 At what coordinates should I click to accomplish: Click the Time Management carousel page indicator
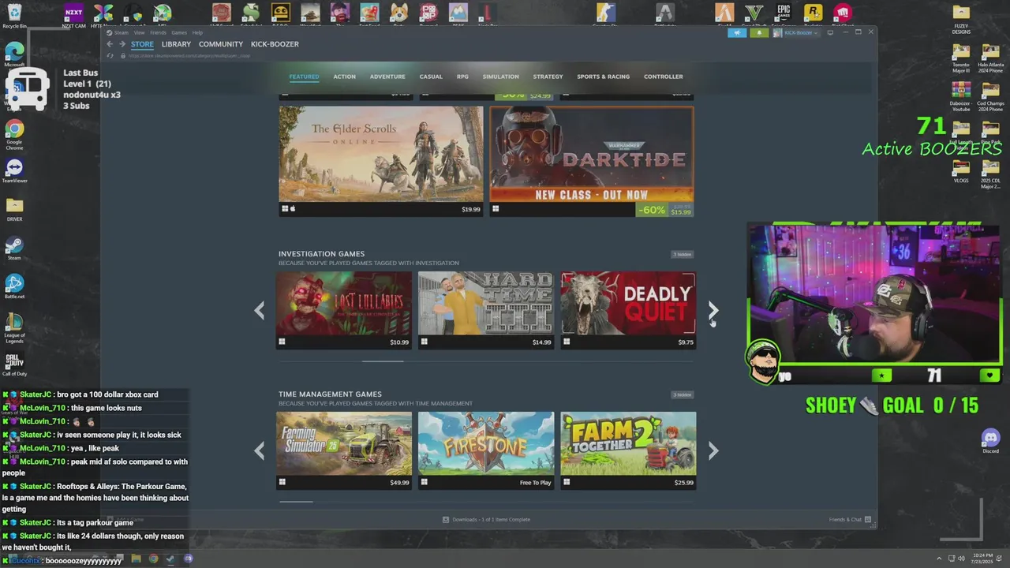pyautogui.click(x=297, y=501)
